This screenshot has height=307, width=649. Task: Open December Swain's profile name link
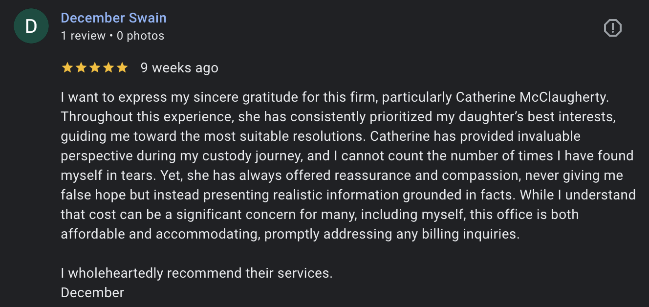pyautogui.click(x=113, y=18)
